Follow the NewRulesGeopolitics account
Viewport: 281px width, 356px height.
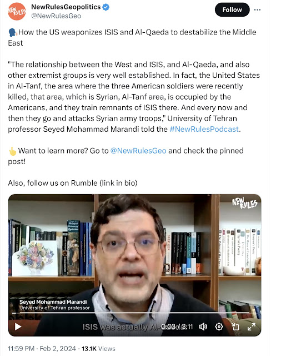[232, 10]
